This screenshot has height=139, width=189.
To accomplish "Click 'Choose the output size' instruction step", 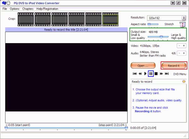I will 154,91.
